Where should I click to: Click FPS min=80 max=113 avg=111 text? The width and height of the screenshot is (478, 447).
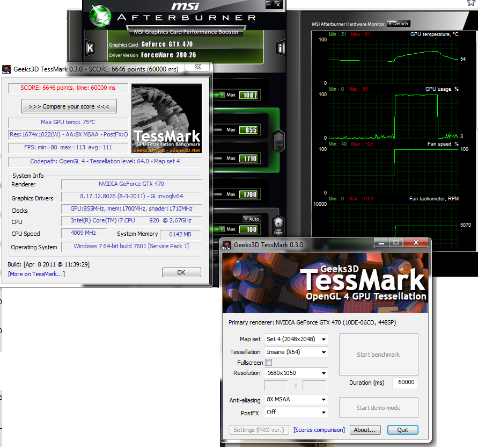[68, 147]
